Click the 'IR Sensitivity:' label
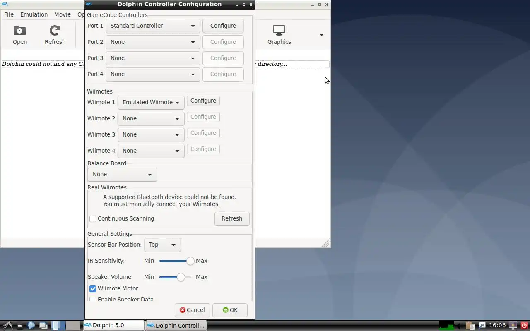The width and height of the screenshot is (530, 331). [106, 261]
